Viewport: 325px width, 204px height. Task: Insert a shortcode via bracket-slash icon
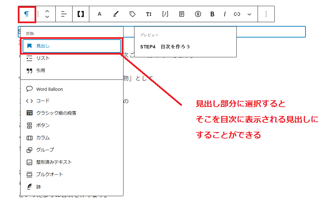pyautogui.click(x=165, y=14)
